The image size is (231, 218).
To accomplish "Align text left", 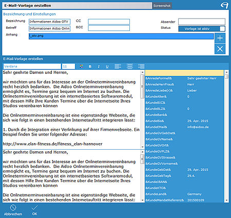I will click(x=118, y=66).
